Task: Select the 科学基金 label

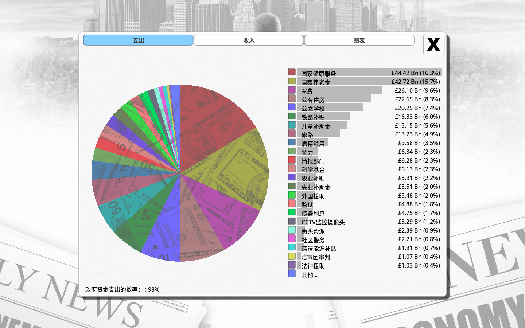Action: click(313, 170)
